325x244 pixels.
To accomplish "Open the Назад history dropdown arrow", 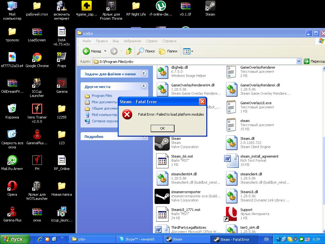I will tap(105, 51).
